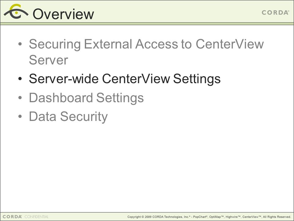Click the CORDA wordmark in the header

tap(275, 13)
